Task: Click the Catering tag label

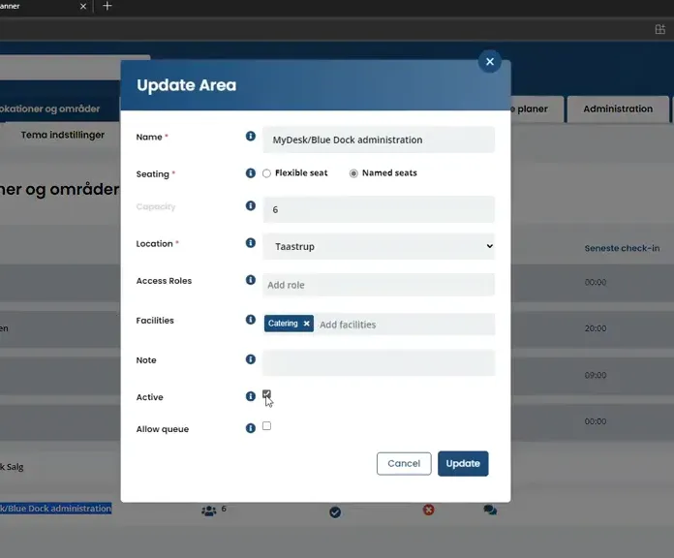Action: 283,324
